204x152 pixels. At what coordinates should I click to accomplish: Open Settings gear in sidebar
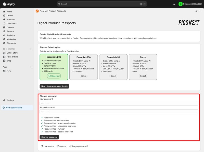point(10,100)
